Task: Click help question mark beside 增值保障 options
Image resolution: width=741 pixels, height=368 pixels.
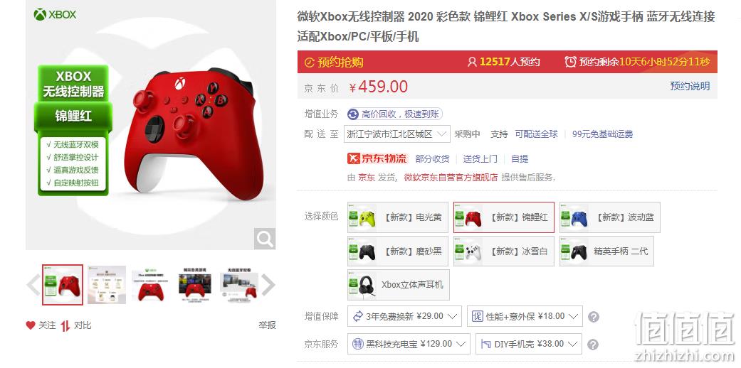Action: (x=594, y=317)
